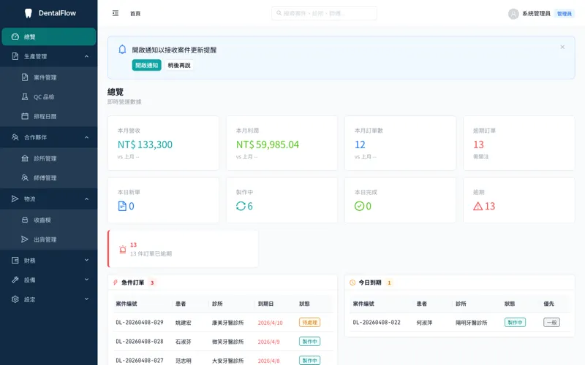585x365 pixels.
Task: Click the 製作中 tag in 今日到期 table
Action: pos(515,323)
